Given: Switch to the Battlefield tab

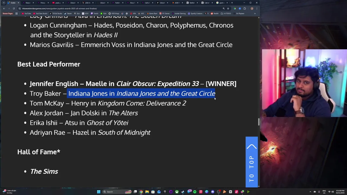Looking at the screenshot, I should (x=192, y=3).
